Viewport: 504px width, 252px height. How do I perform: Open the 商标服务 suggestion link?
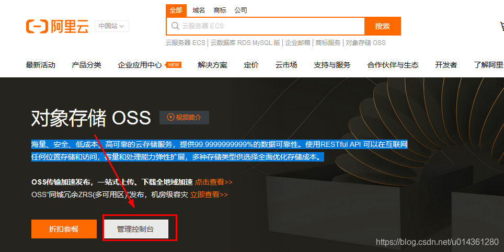328,43
